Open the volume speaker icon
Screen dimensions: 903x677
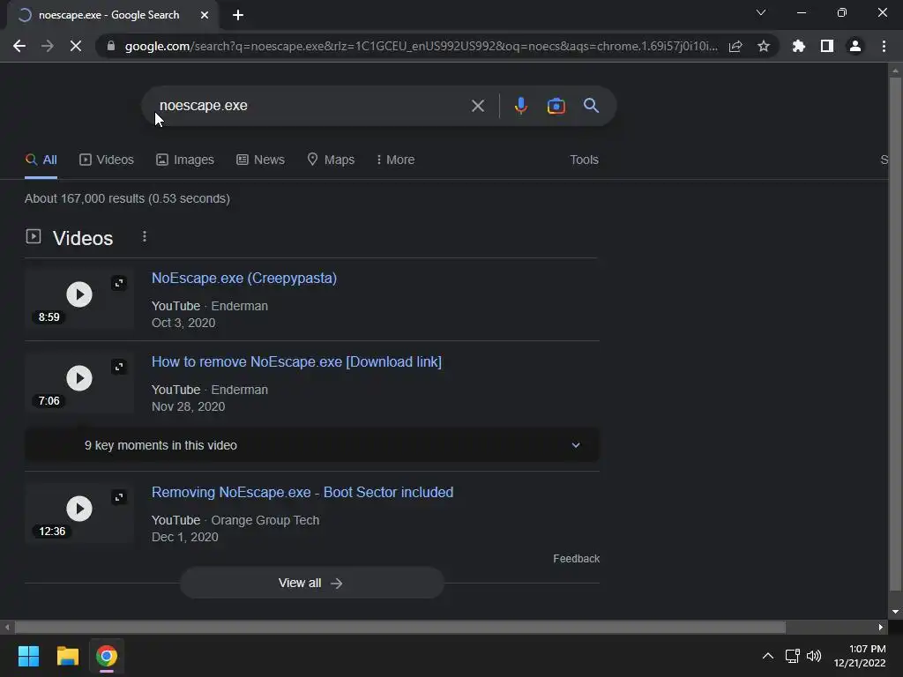[x=814, y=656]
